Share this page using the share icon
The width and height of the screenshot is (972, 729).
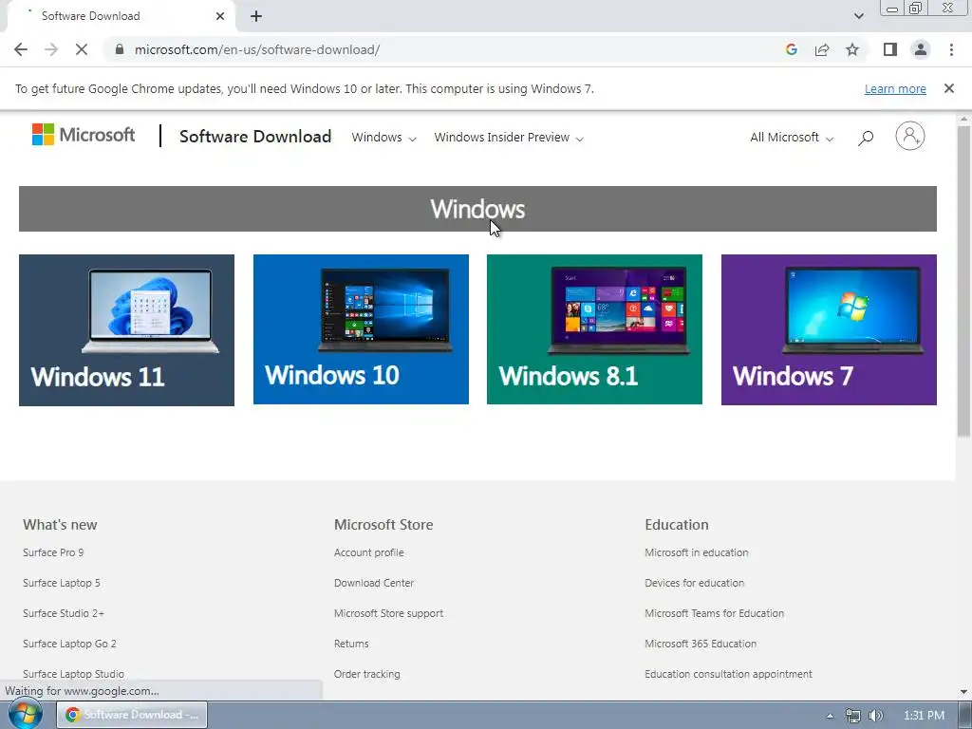tap(822, 49)
